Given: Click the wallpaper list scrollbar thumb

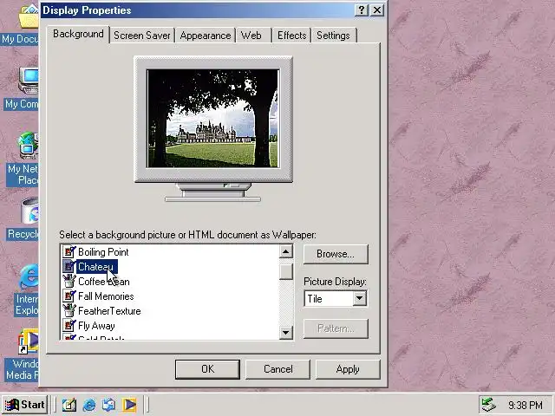Looking at the screenshot, I should [x=286, y=271].
